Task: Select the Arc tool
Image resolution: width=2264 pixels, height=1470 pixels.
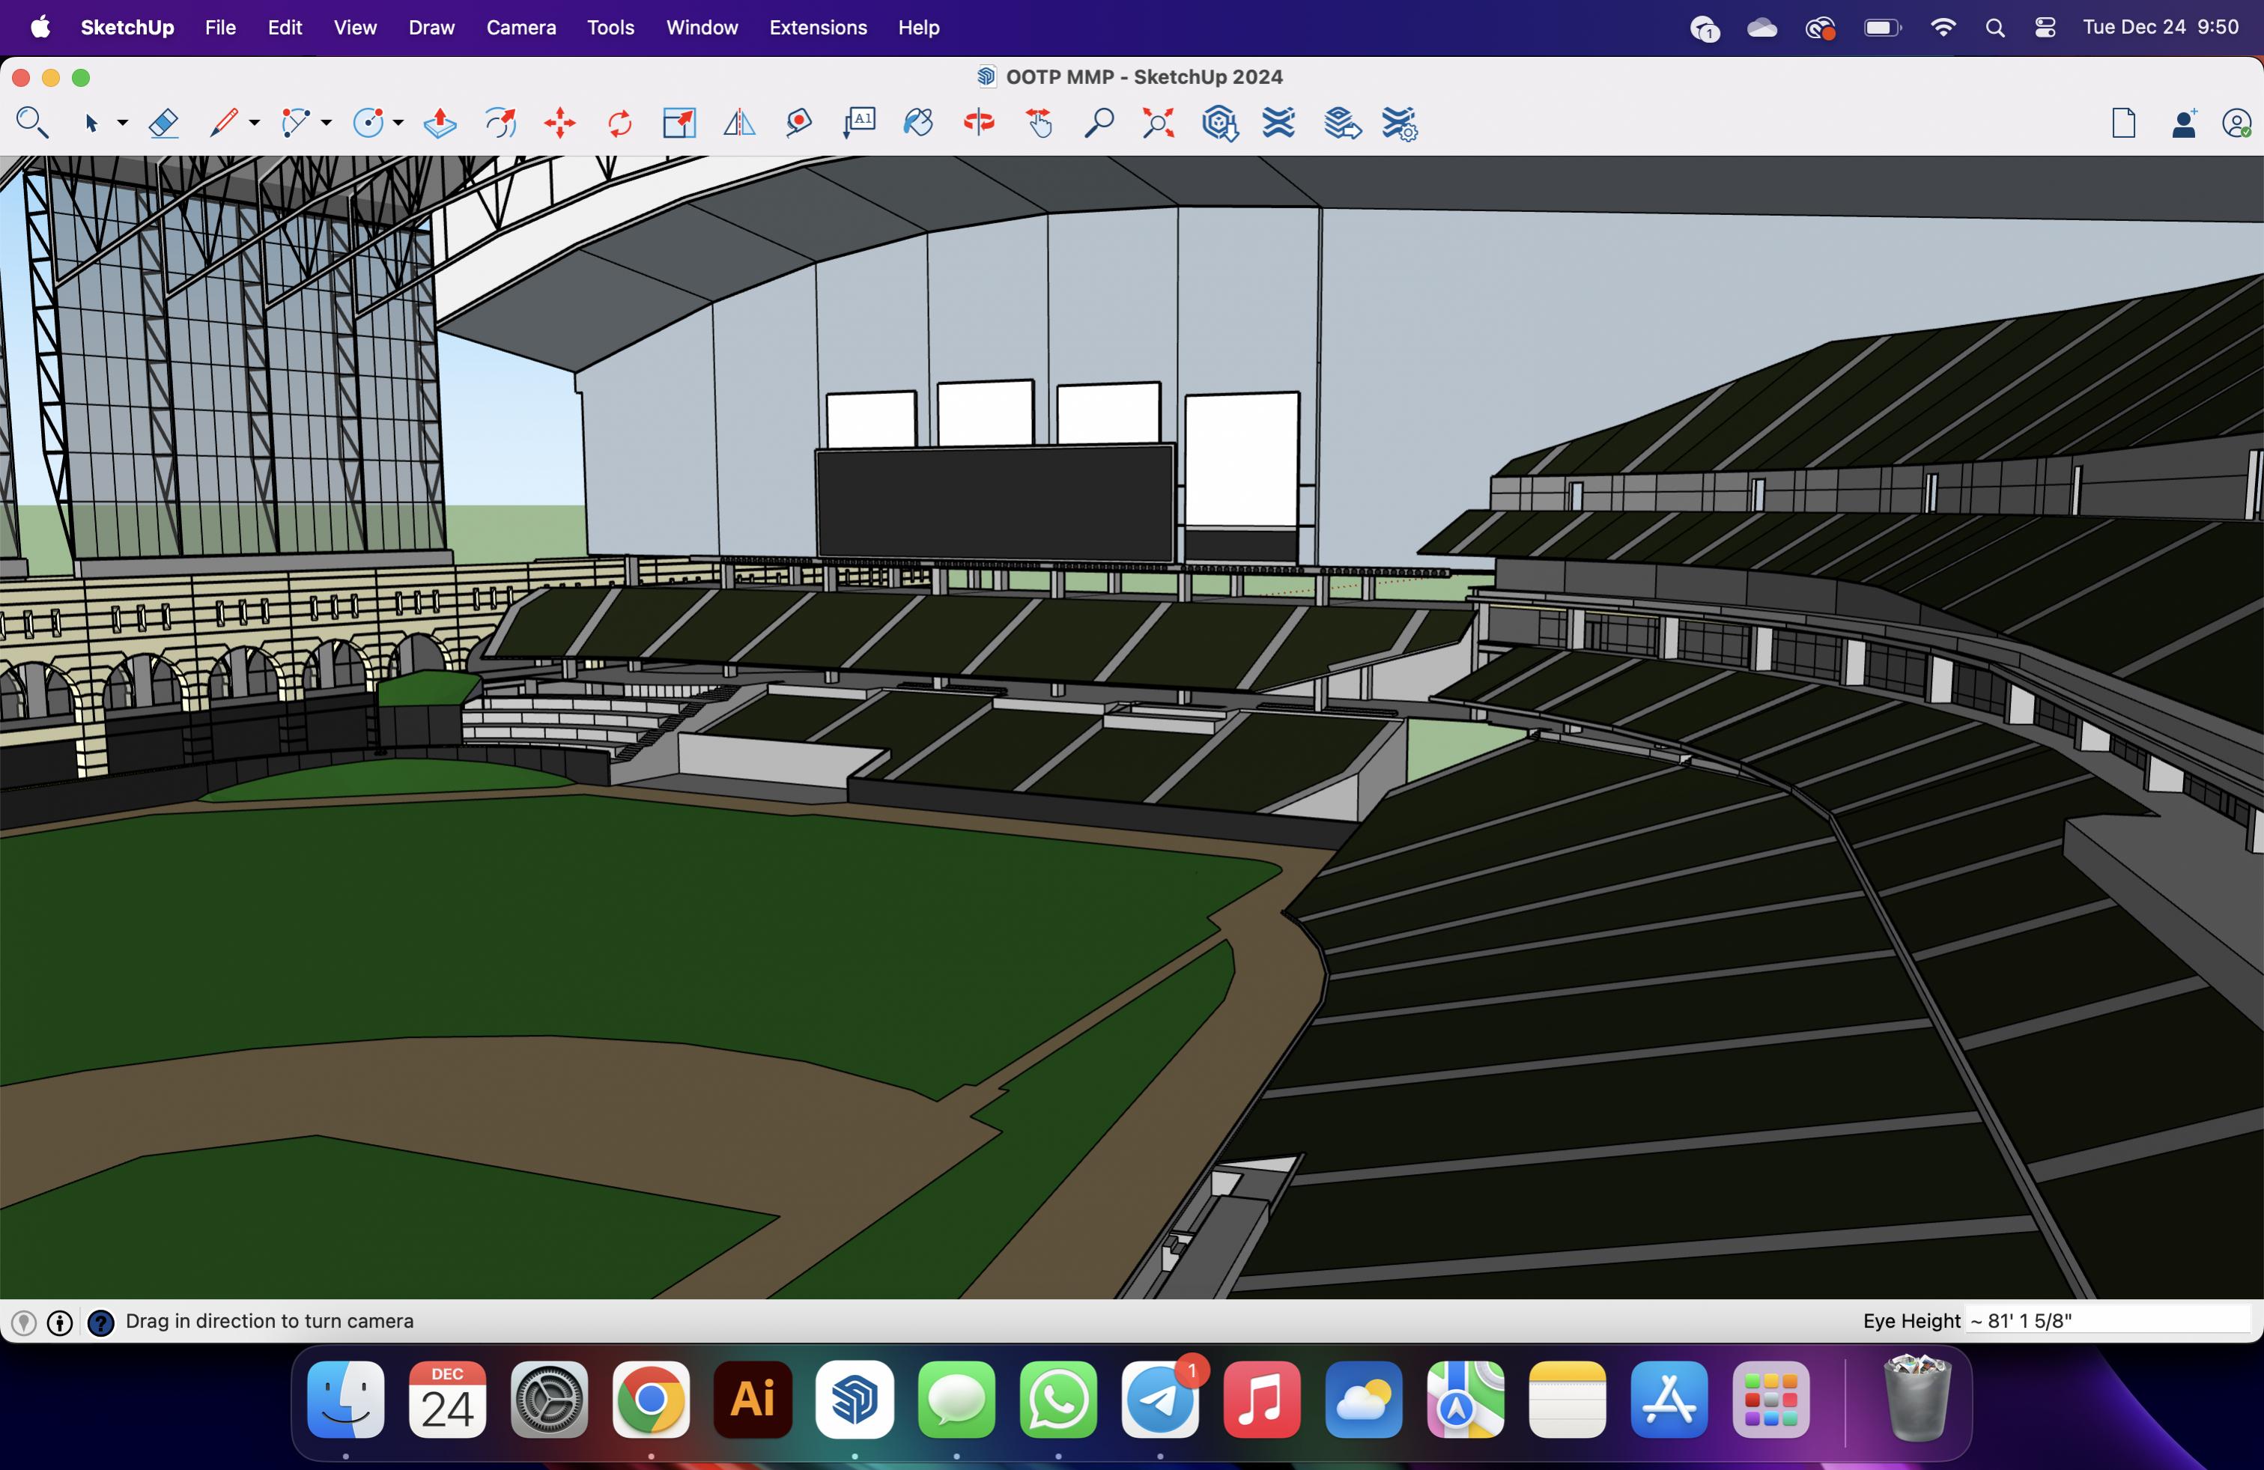Action: 296,123
